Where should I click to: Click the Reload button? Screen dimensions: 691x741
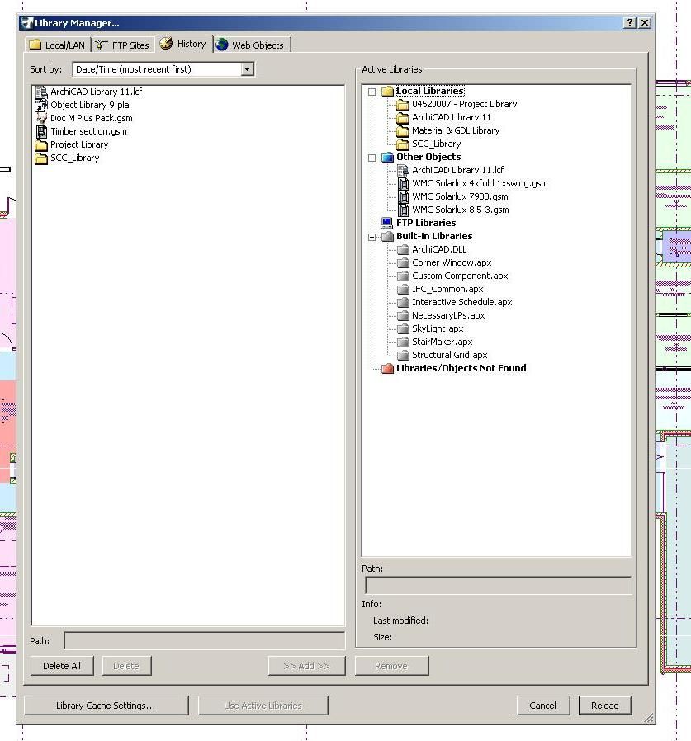pos(605,706)
